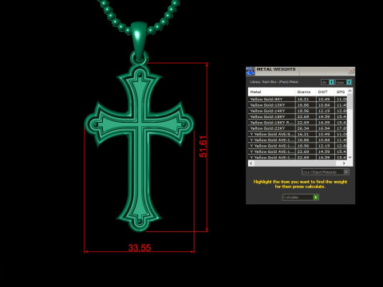Sort by the DWT column header

tap(325, 92)
